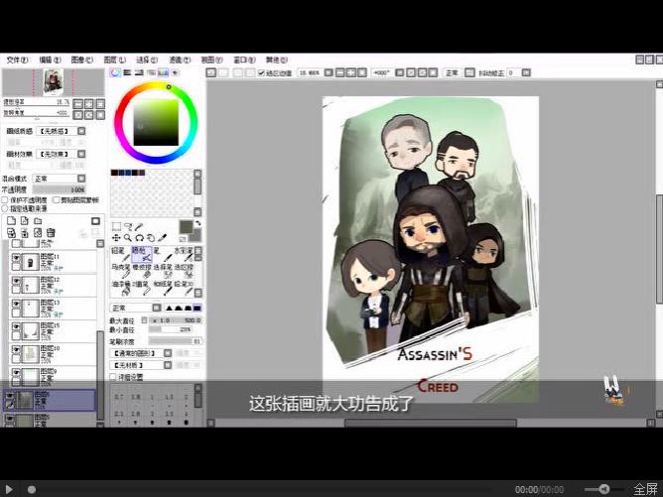Select the rectangular selection tool

116,226
